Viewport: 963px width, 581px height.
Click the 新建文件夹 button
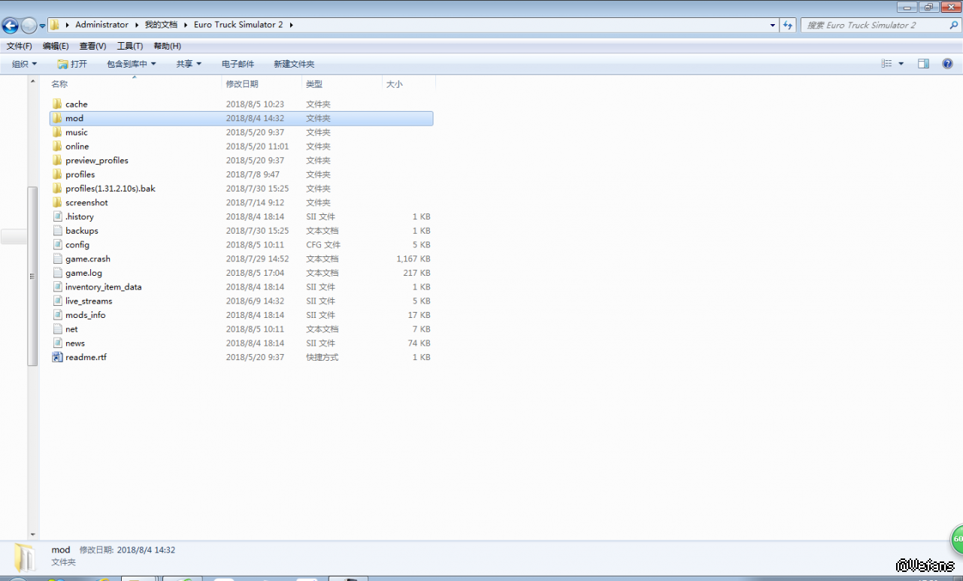pyautogui.click(x=294, y=64)
